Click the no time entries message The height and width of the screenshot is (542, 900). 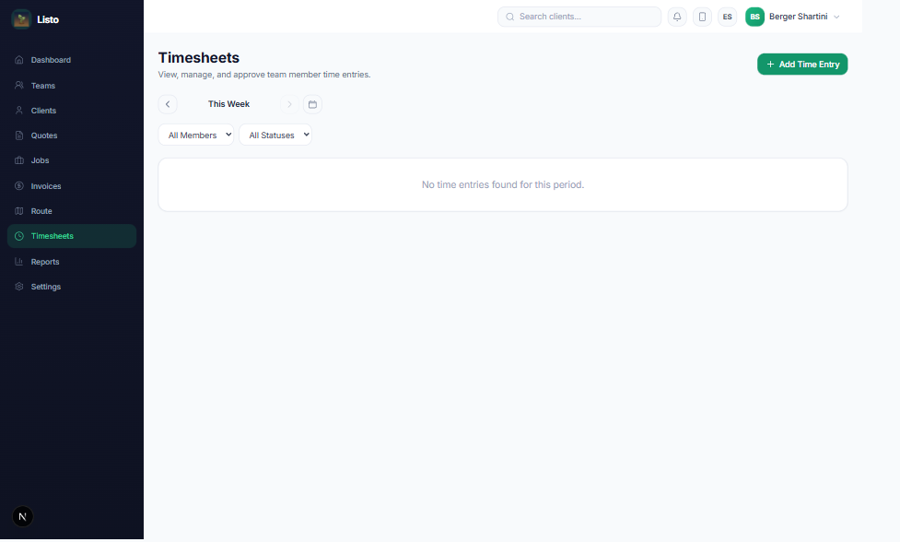(x=503, y=184)
